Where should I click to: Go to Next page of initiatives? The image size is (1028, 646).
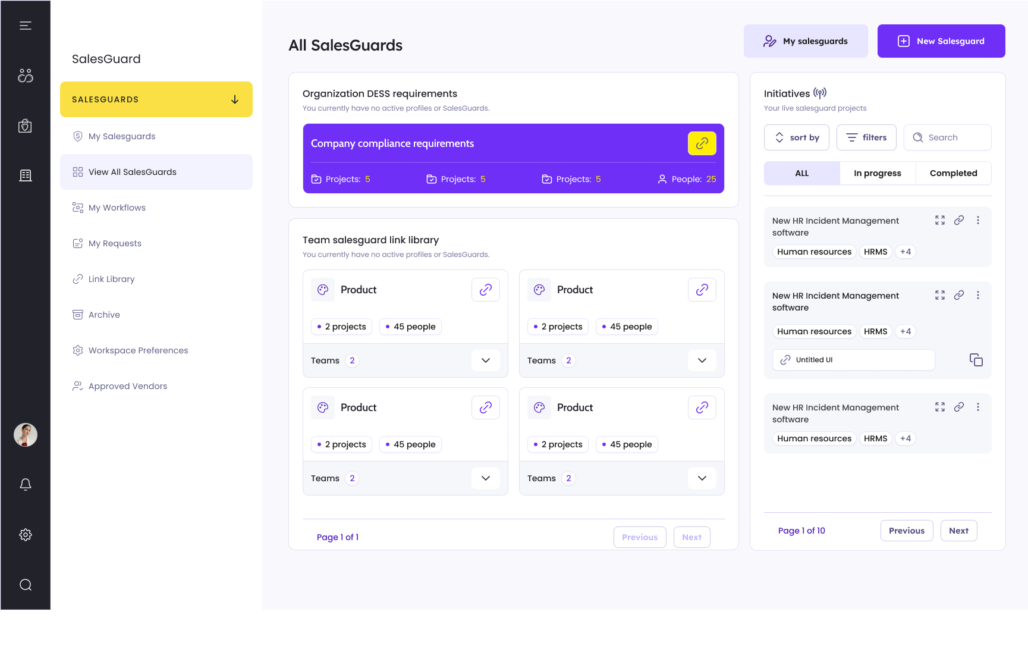coord(958,531)
